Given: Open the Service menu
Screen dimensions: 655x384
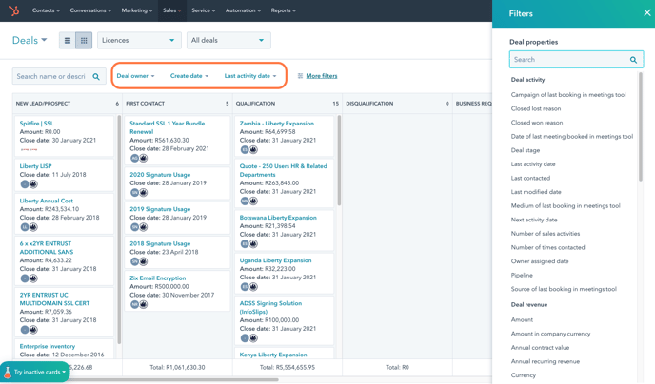Looking at the screenshot, I should 203,10.
